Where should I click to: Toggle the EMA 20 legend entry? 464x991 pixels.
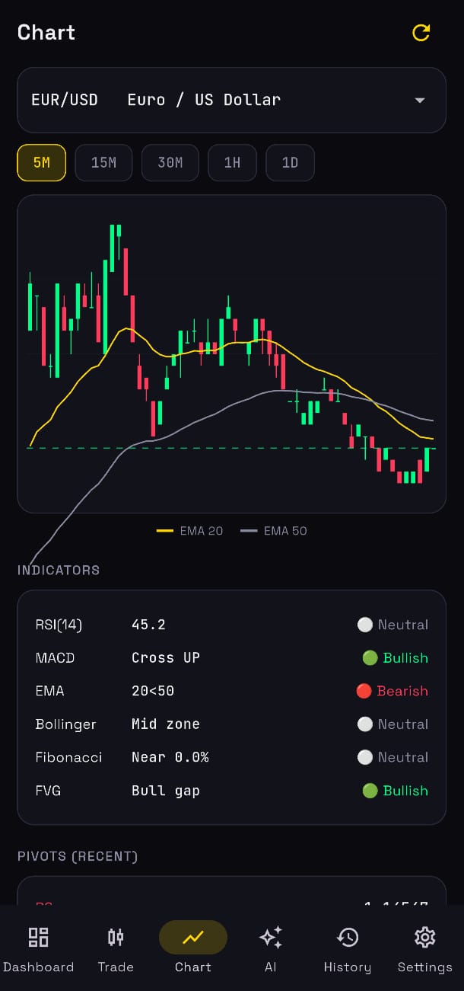coord(190,531)
